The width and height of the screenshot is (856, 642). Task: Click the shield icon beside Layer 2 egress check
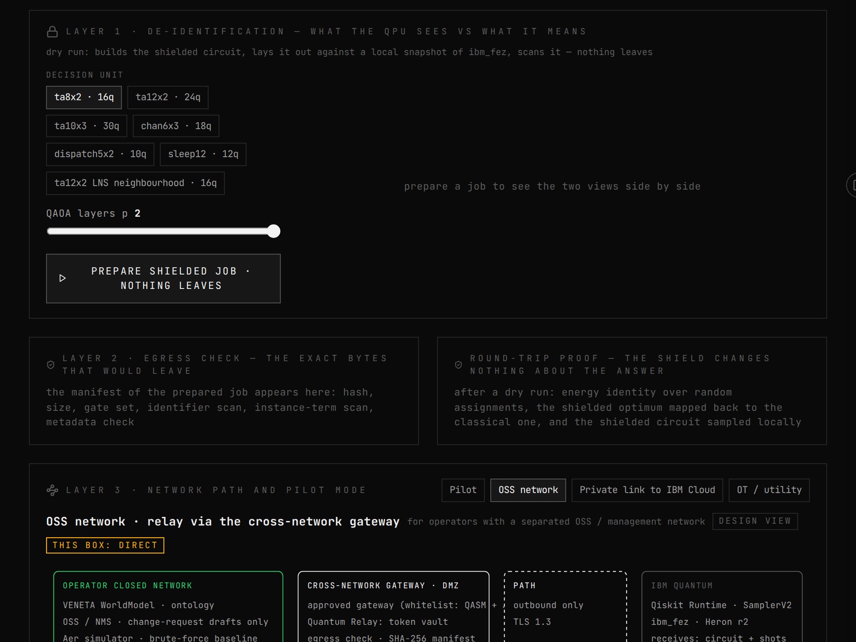tap(51, 365)
